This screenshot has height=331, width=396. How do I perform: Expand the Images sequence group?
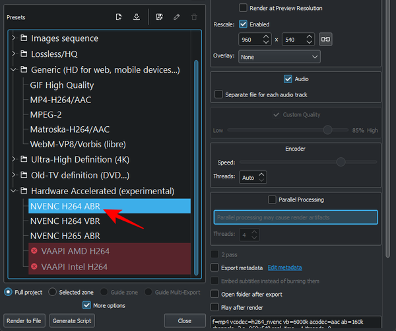click(14, 38)
